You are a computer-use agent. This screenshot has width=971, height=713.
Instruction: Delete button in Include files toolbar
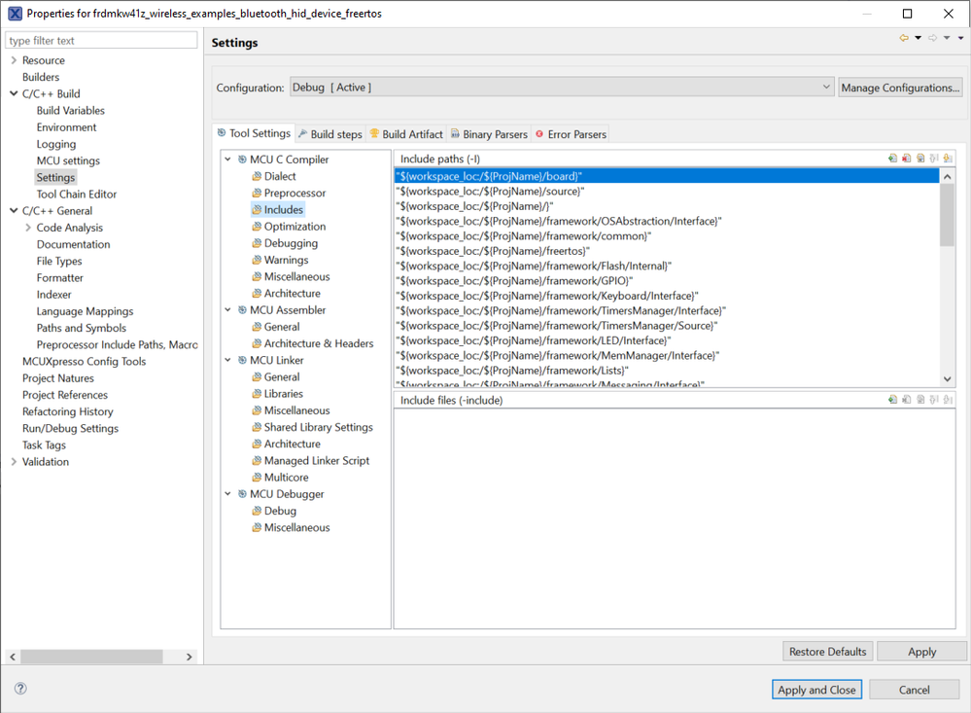tap(907, 400)
